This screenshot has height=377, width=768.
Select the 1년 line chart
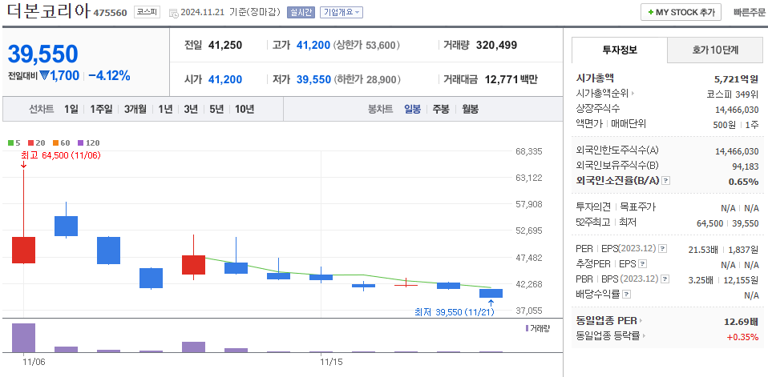pos(165,109)
